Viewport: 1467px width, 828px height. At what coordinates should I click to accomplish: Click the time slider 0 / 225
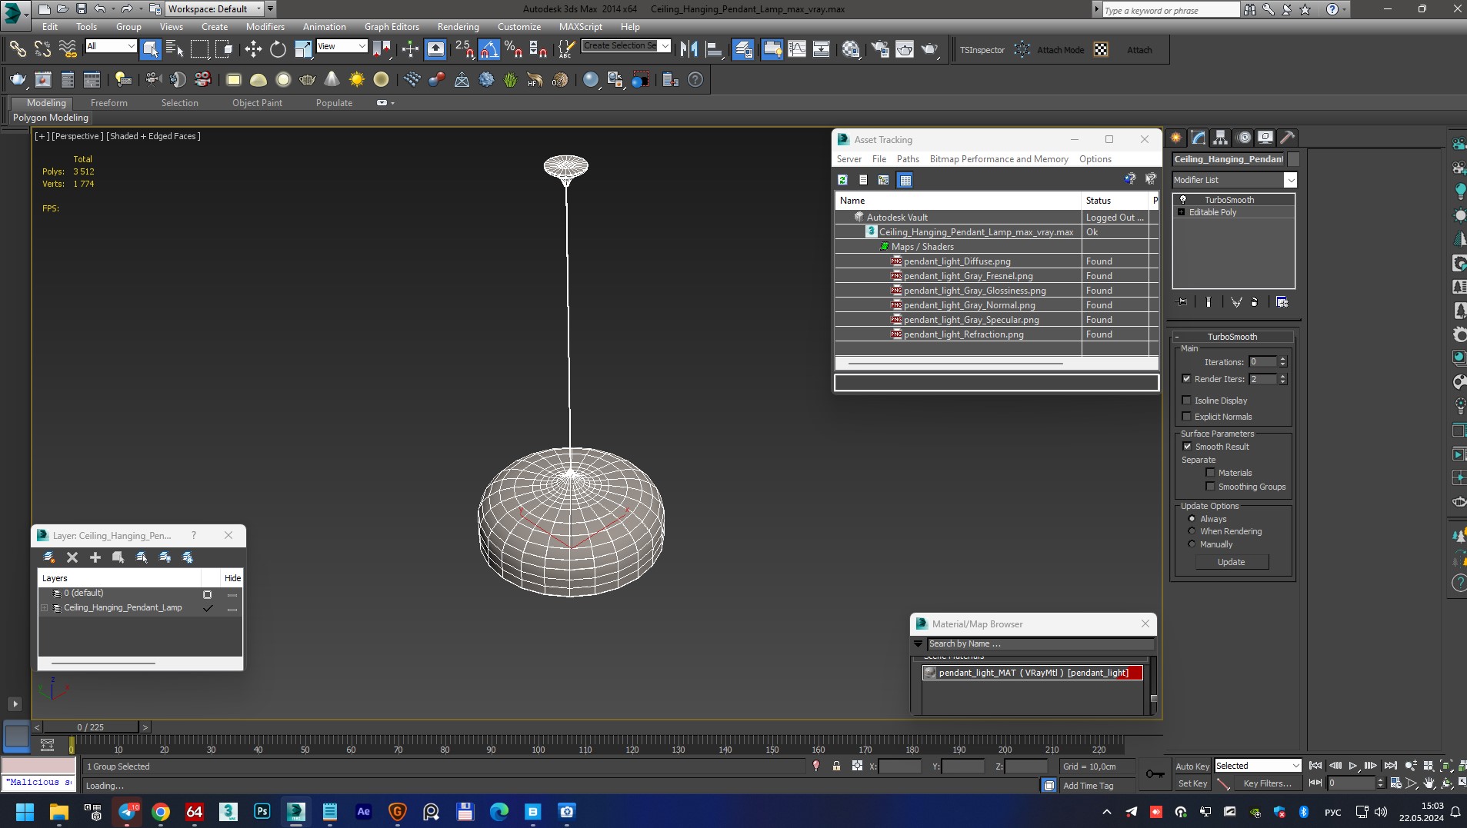91,727
